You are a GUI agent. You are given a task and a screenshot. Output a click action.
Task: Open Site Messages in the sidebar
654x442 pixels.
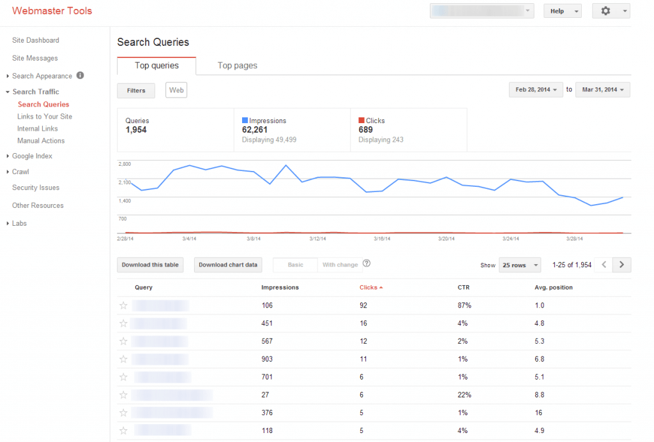click(35, 58)
